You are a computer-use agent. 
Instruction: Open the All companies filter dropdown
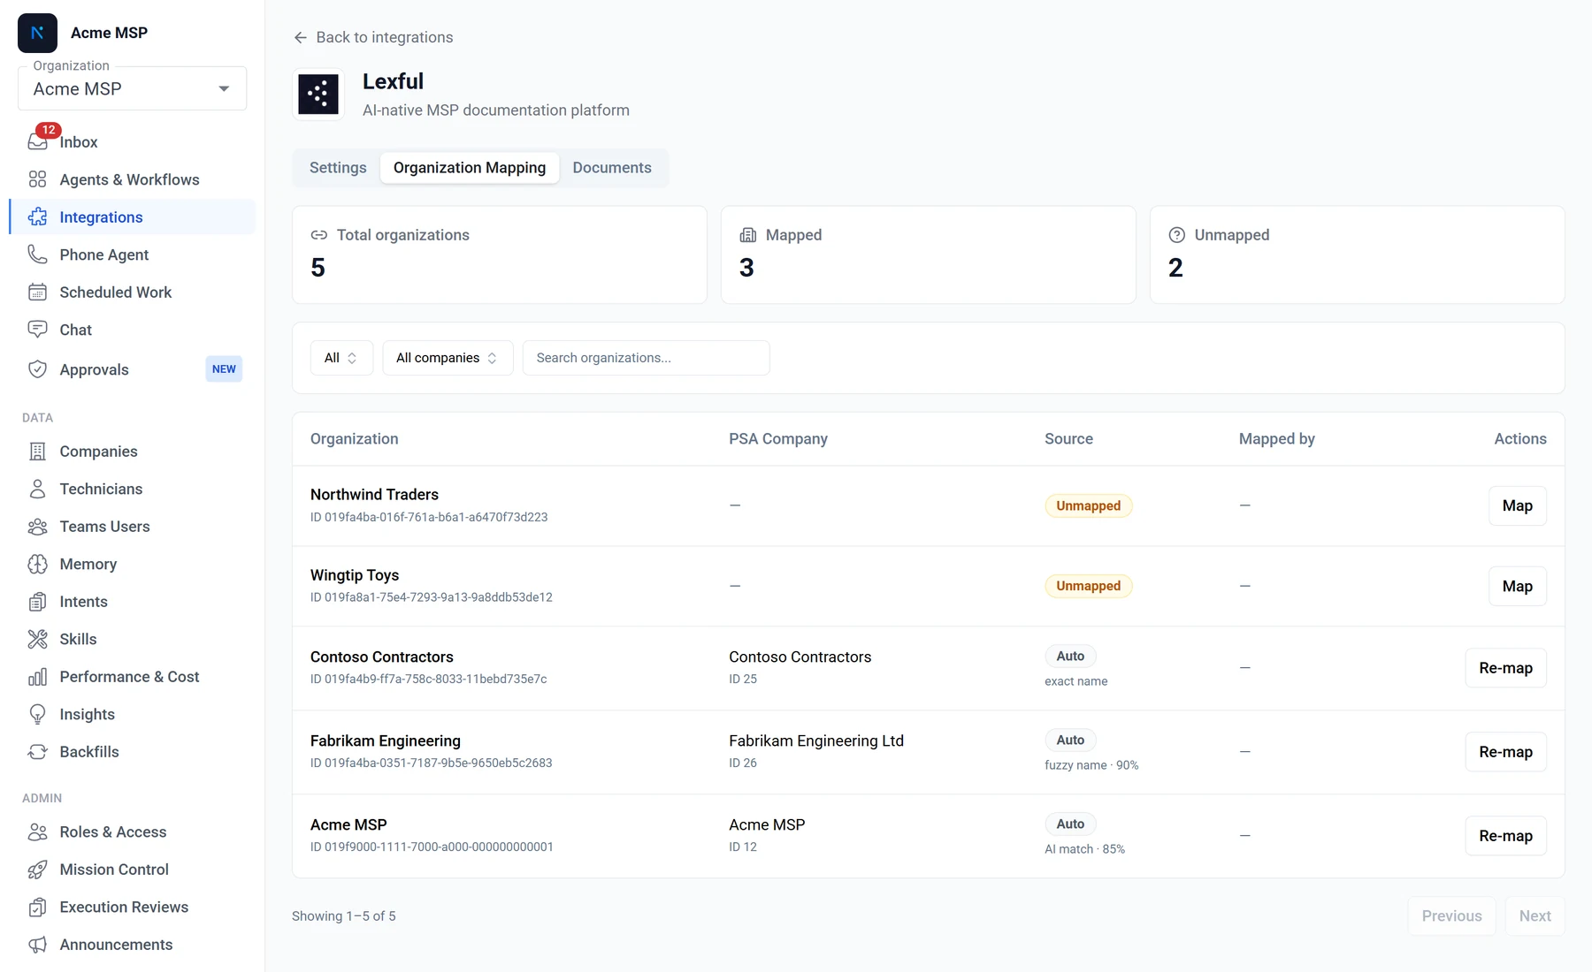click(448, 358)
